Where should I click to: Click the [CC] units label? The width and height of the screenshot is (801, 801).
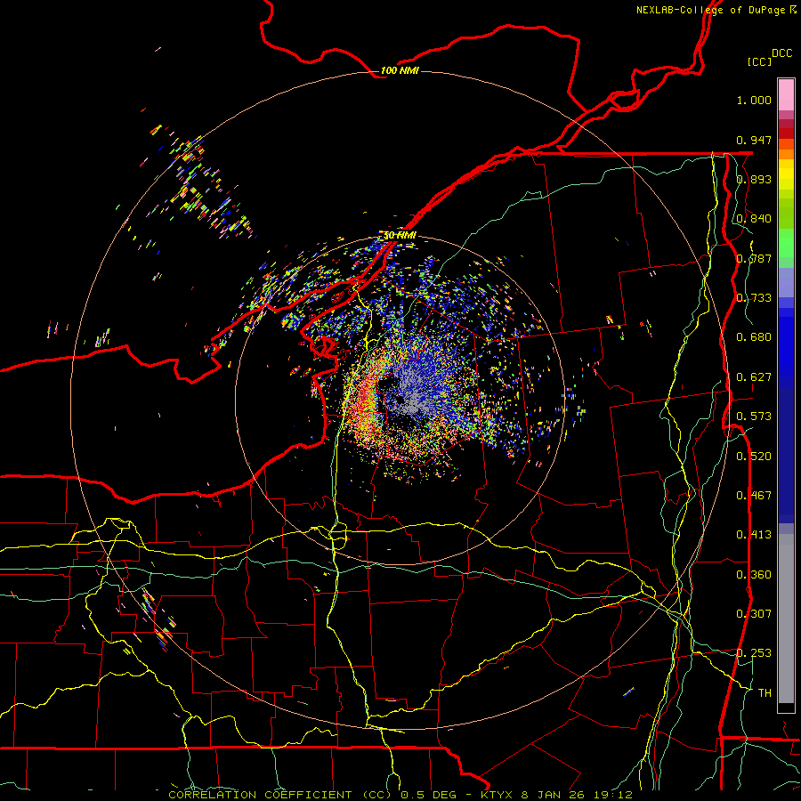click(x=760, y=61)
